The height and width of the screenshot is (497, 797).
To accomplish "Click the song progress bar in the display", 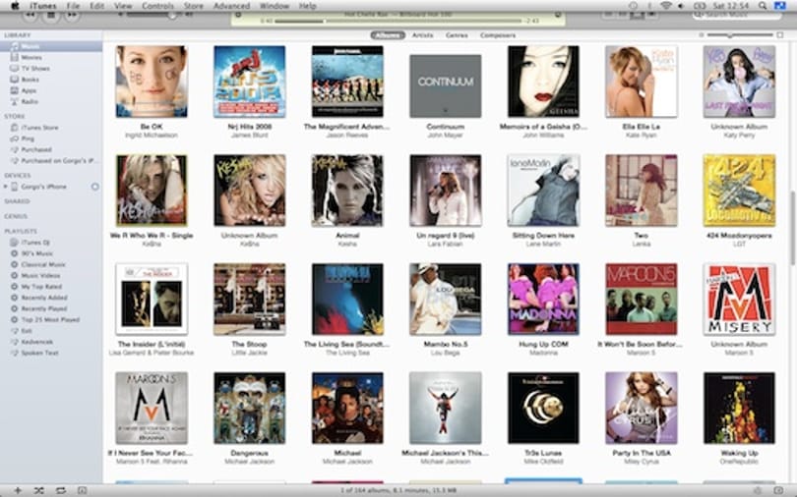I will 398,22.
